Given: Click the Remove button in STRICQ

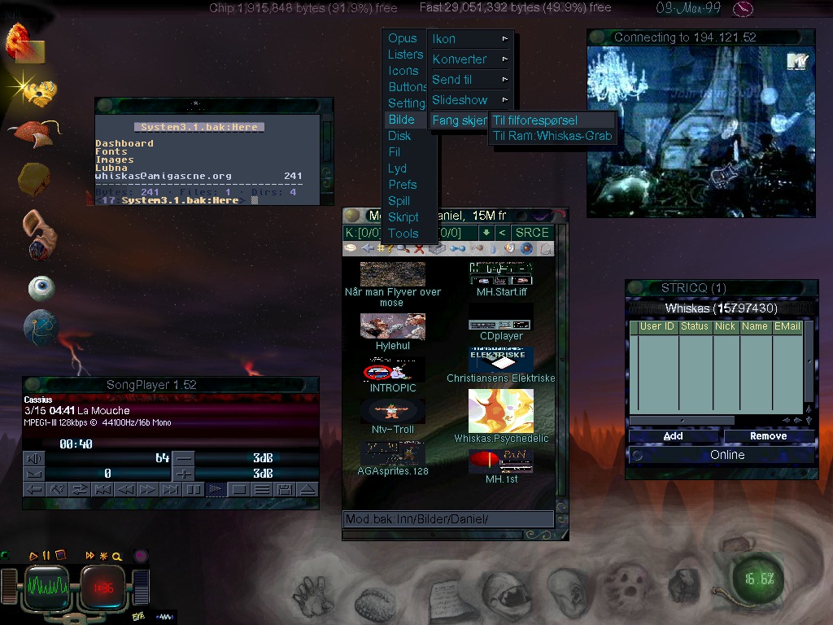Looking at the screenshot, I should 768,436.
